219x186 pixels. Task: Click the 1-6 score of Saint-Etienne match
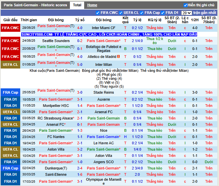pyautogui.click(x=80, y=174)
